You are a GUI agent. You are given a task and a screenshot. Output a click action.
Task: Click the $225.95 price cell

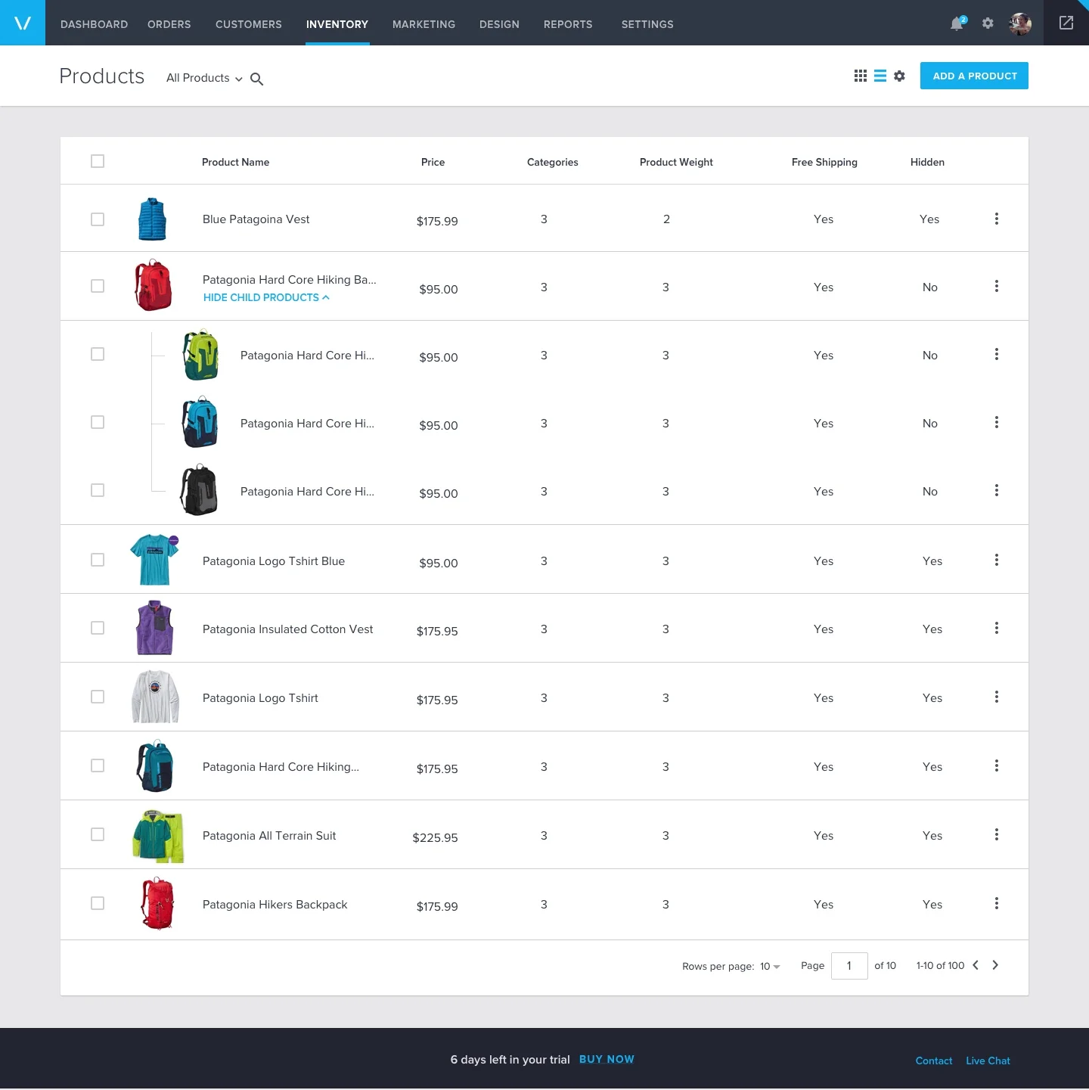(x=435, y=837)
